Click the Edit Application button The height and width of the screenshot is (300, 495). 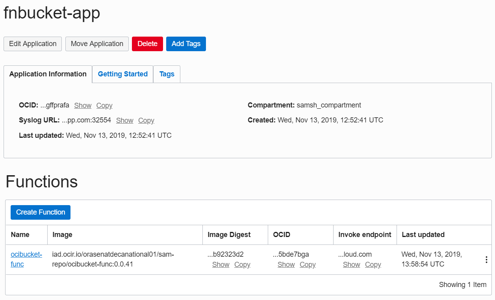32,44
